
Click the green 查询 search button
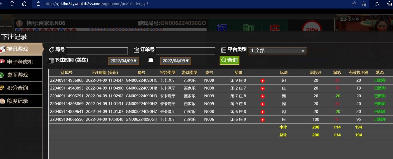pyautogui.click(x=229, y=60)
